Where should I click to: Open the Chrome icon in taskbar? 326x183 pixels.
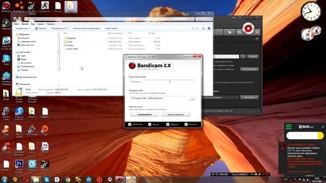(68, 179)
